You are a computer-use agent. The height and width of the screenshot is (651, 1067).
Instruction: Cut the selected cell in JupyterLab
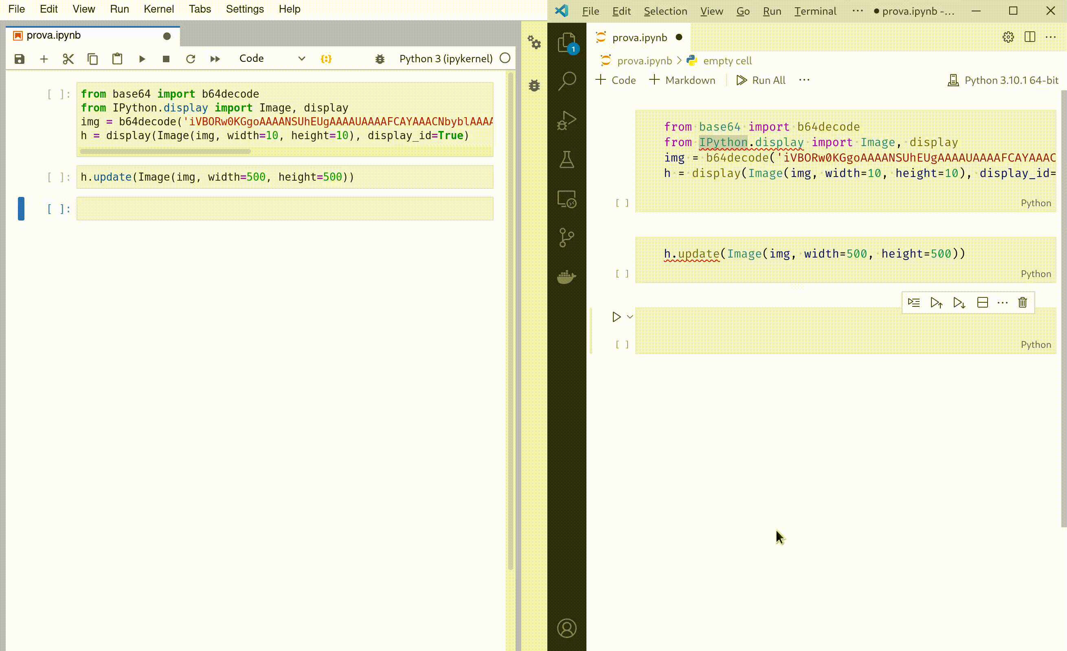[x=68, y=59]
